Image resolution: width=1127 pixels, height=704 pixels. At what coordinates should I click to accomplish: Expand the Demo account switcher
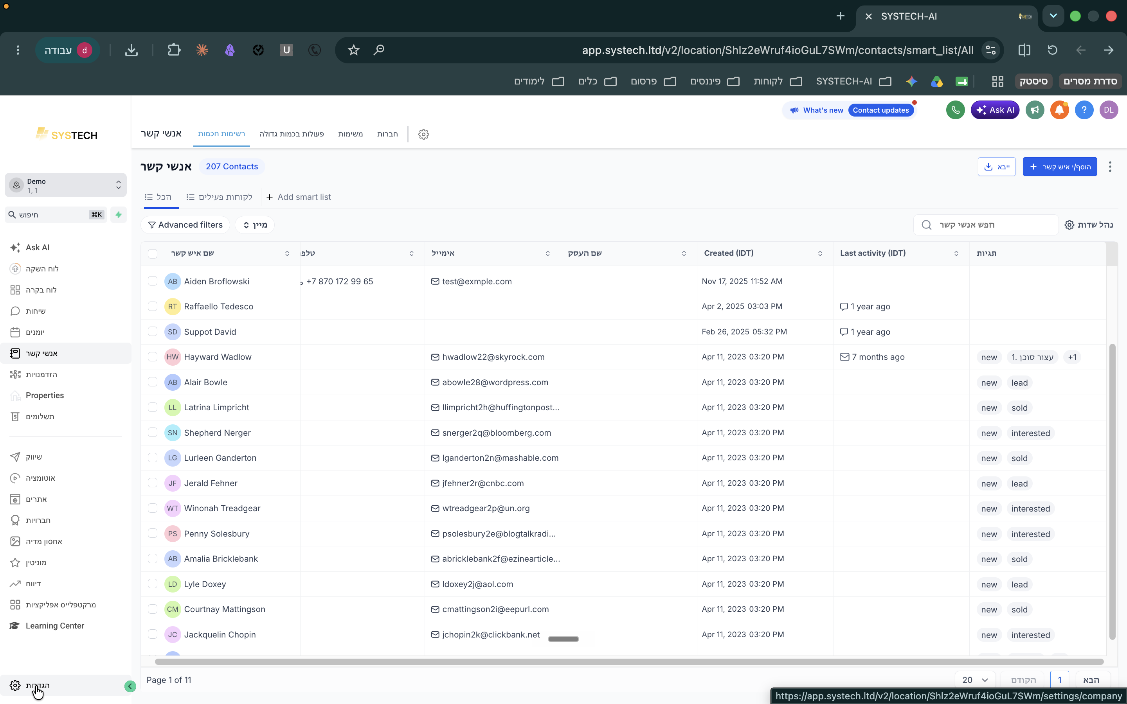point(65,185)
